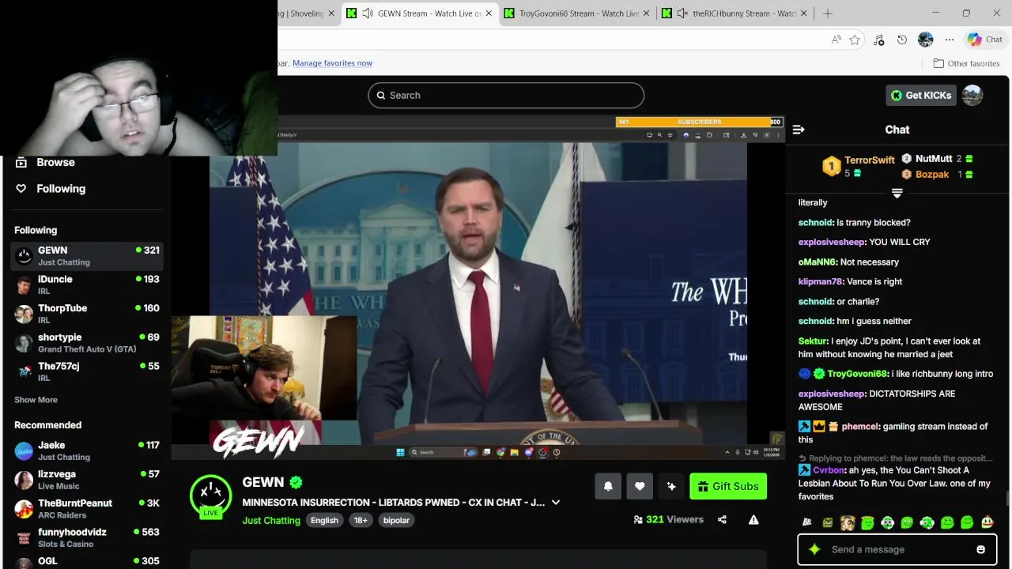Open TheBurntPeanut recommended channel
This screenshot has height=569, width=1012.
pos(87,508)
